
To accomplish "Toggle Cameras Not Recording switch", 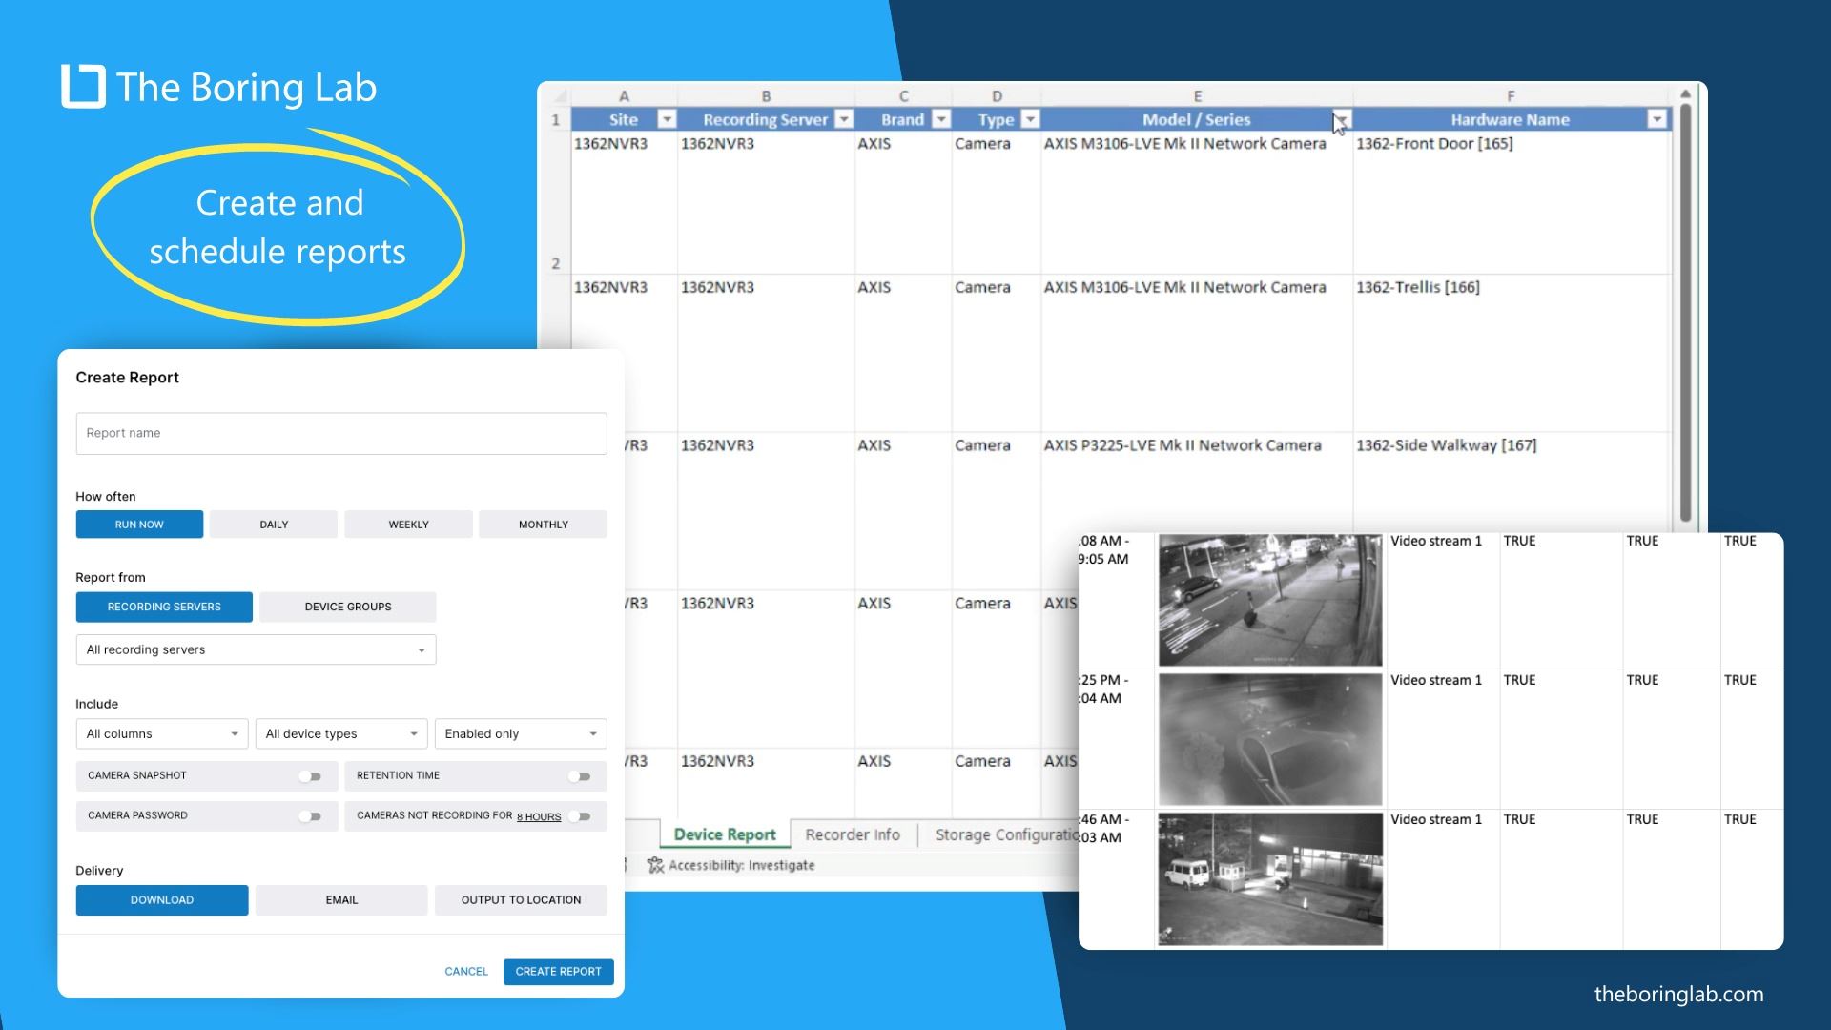I will click(580, 816).
